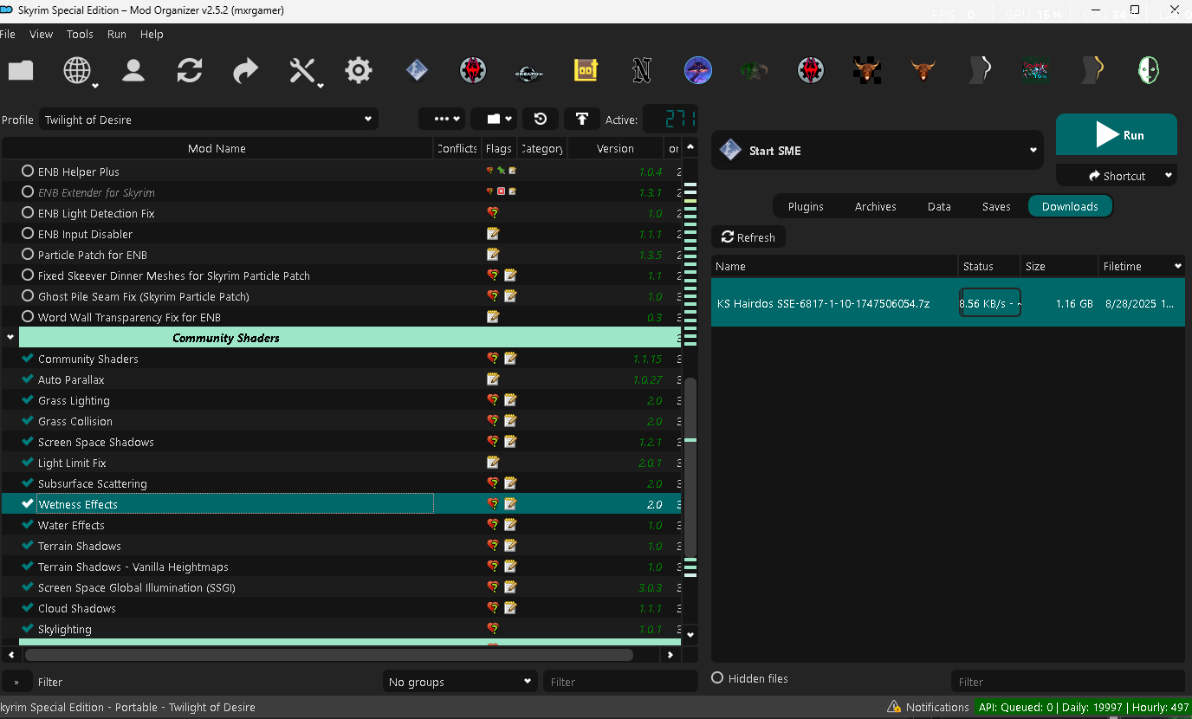1192x719 pixels.
Task: Open the Shortcut dropdown
Action: 1117,176
